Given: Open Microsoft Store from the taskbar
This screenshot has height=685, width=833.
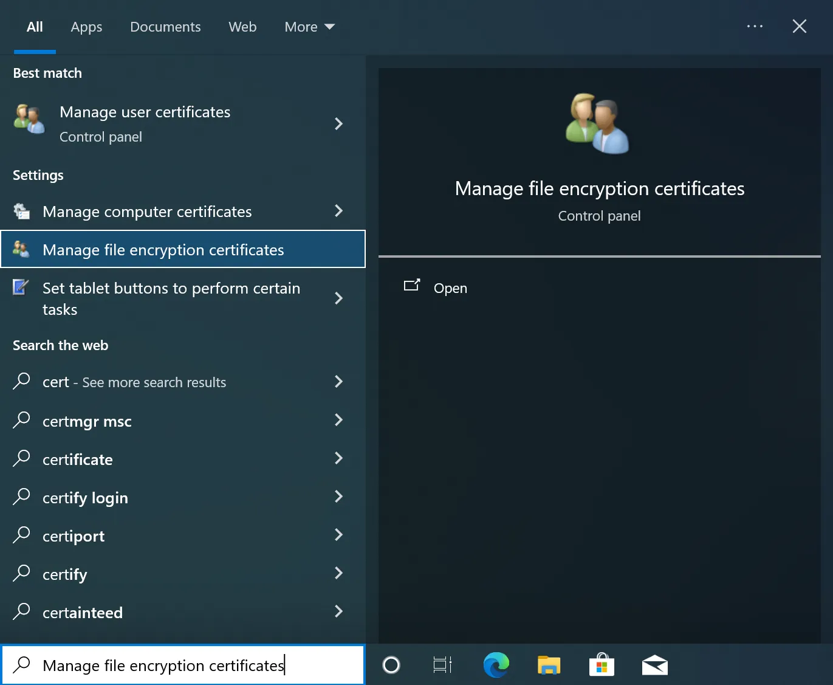Looking at the screenshot, I should tap(602, 664).
